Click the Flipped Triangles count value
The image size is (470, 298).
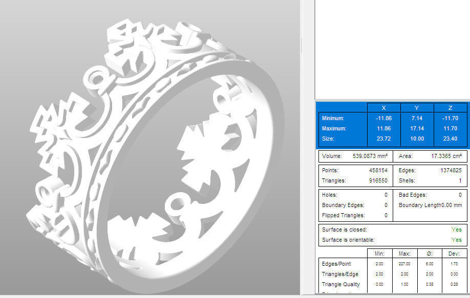pyautogui.click(x=386, y=215)
